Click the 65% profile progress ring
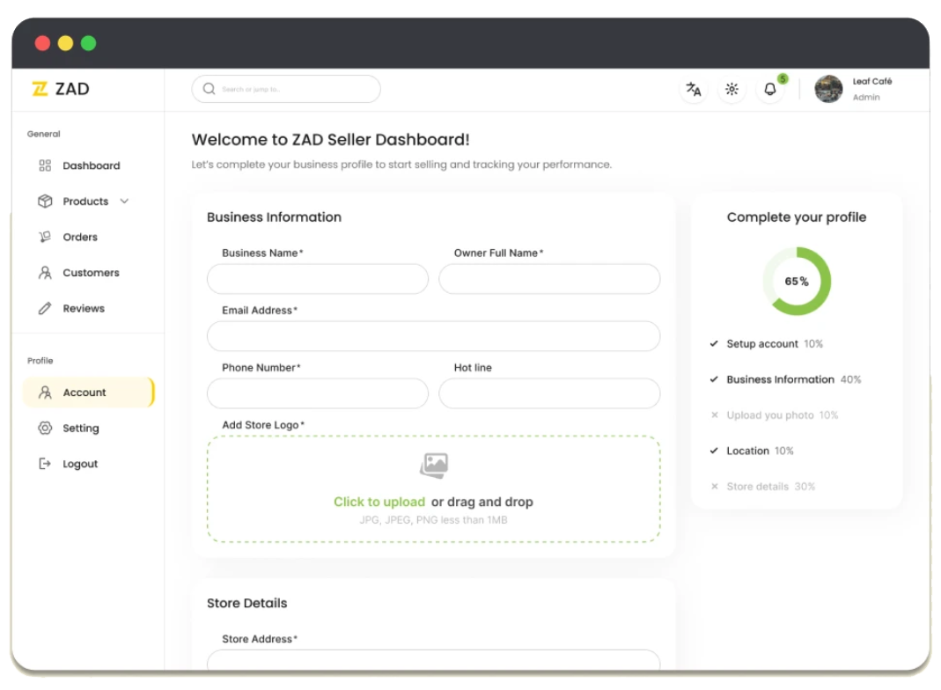The height and width of the screenshot is (690, 941). [x=797, y=282]
